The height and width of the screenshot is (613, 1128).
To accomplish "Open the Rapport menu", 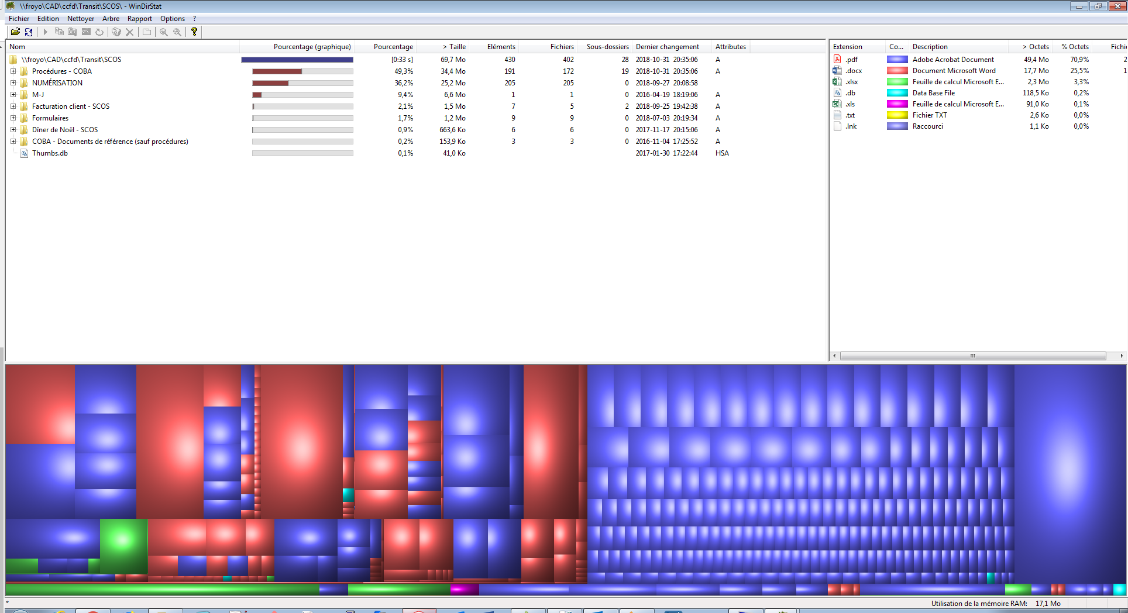I will pyautogui.click(x=139, y=19).
